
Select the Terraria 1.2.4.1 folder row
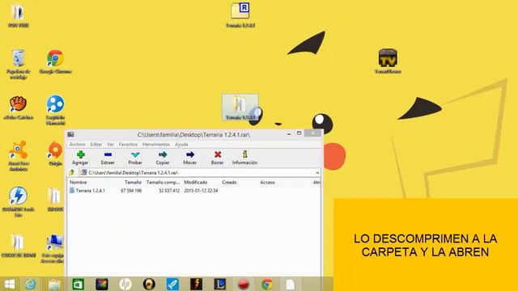(87, 191)
